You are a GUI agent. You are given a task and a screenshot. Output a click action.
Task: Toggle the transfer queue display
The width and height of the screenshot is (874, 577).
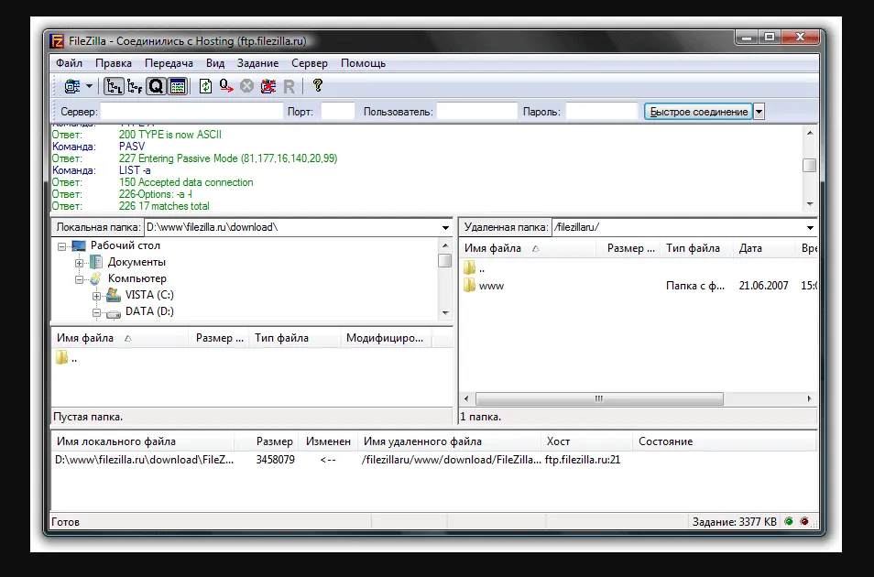[156, 85]
